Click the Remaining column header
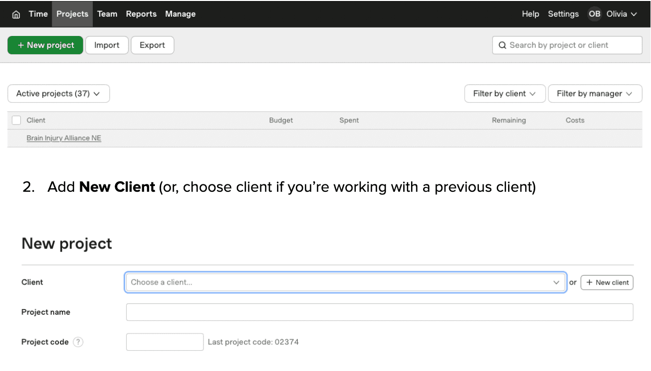This screenshot has height=371, width=651. click(x=509, y=120)
